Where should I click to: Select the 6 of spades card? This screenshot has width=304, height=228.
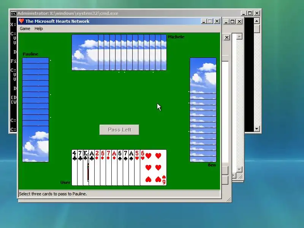(x=120, y=168)
